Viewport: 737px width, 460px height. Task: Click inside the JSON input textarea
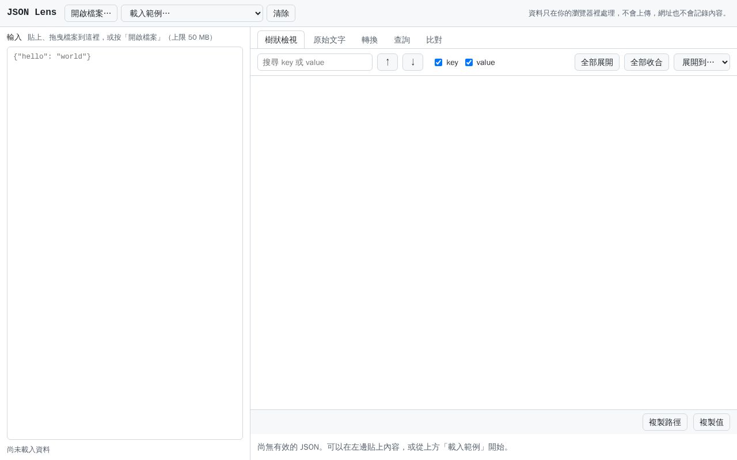(x=125, y=243)
